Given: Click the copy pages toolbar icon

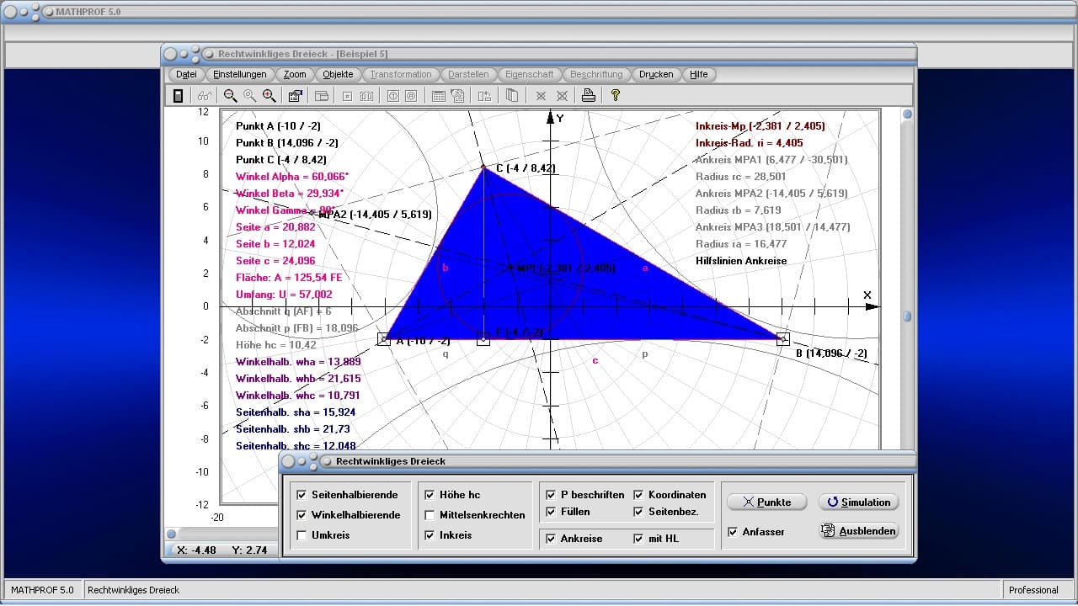Looking at the screenshot, I should (x=511, y=96).
